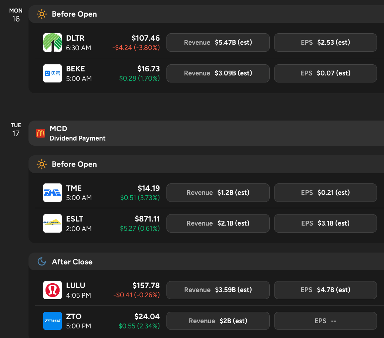Click the Monday Before Open header
Screen dimensions: 384x338
(x=206, y=14)
